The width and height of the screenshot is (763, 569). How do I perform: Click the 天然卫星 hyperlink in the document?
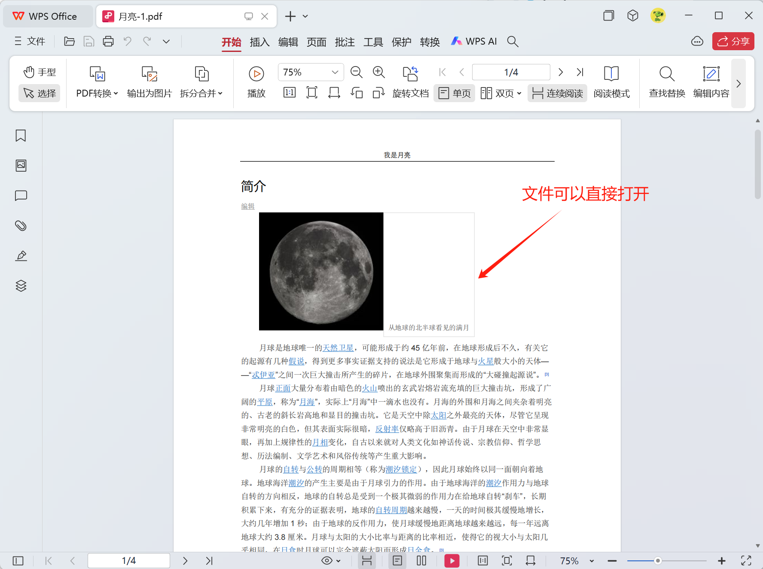pos(338,348)
